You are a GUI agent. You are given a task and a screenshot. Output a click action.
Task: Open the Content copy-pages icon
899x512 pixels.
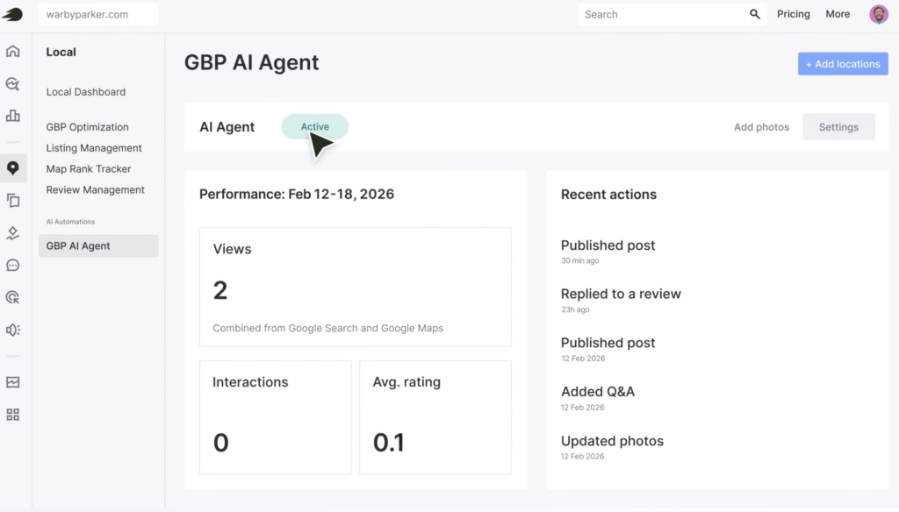click(x=12, y=201)
